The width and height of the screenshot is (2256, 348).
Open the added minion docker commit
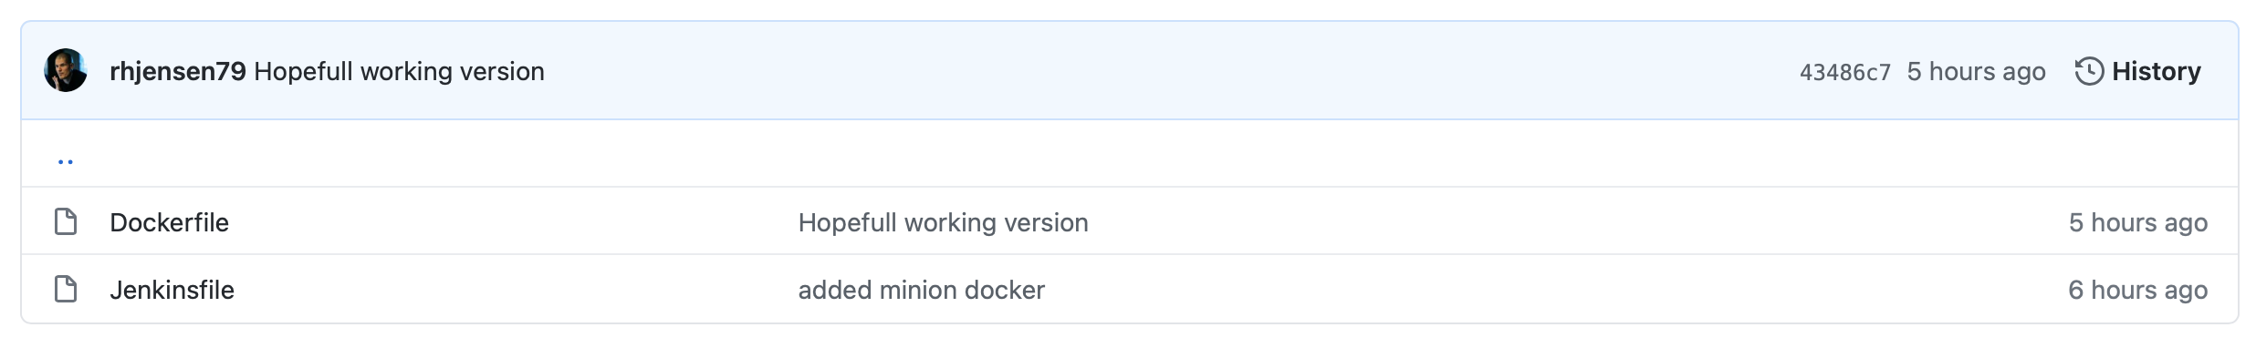(x=921, y=290)
